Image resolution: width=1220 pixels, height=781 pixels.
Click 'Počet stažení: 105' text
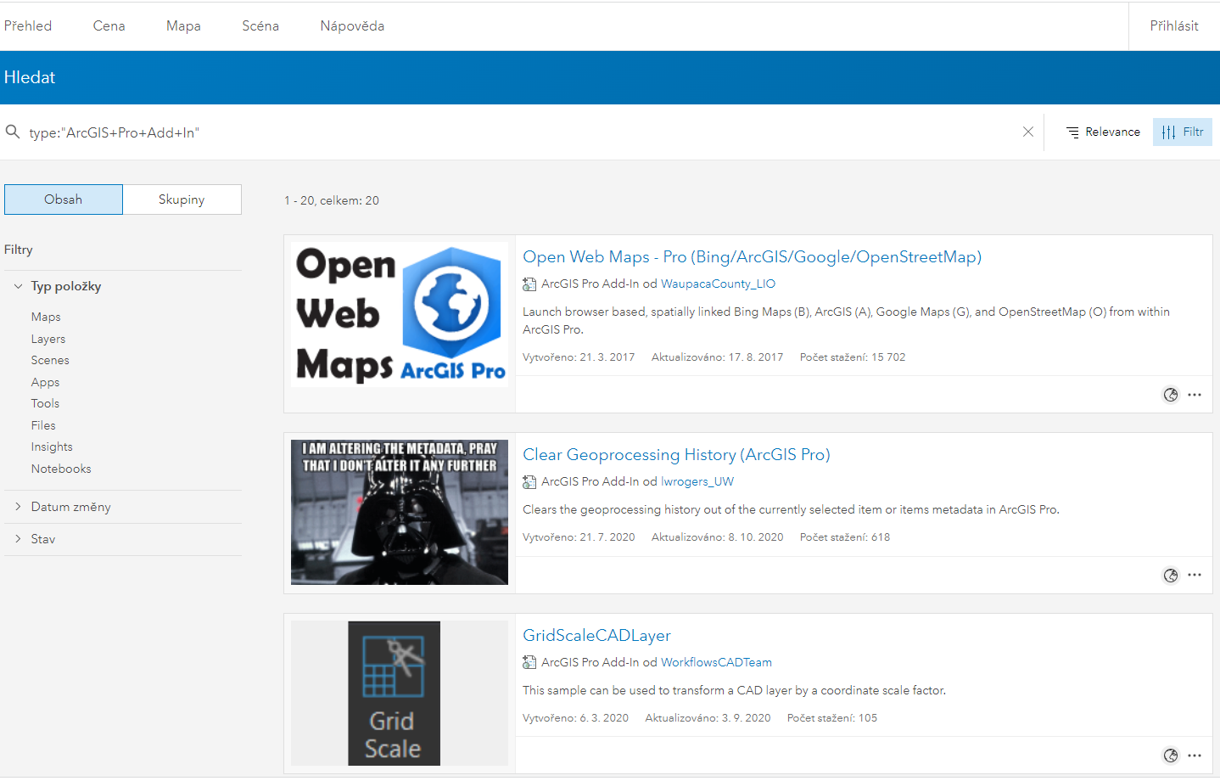coord(832,718)
